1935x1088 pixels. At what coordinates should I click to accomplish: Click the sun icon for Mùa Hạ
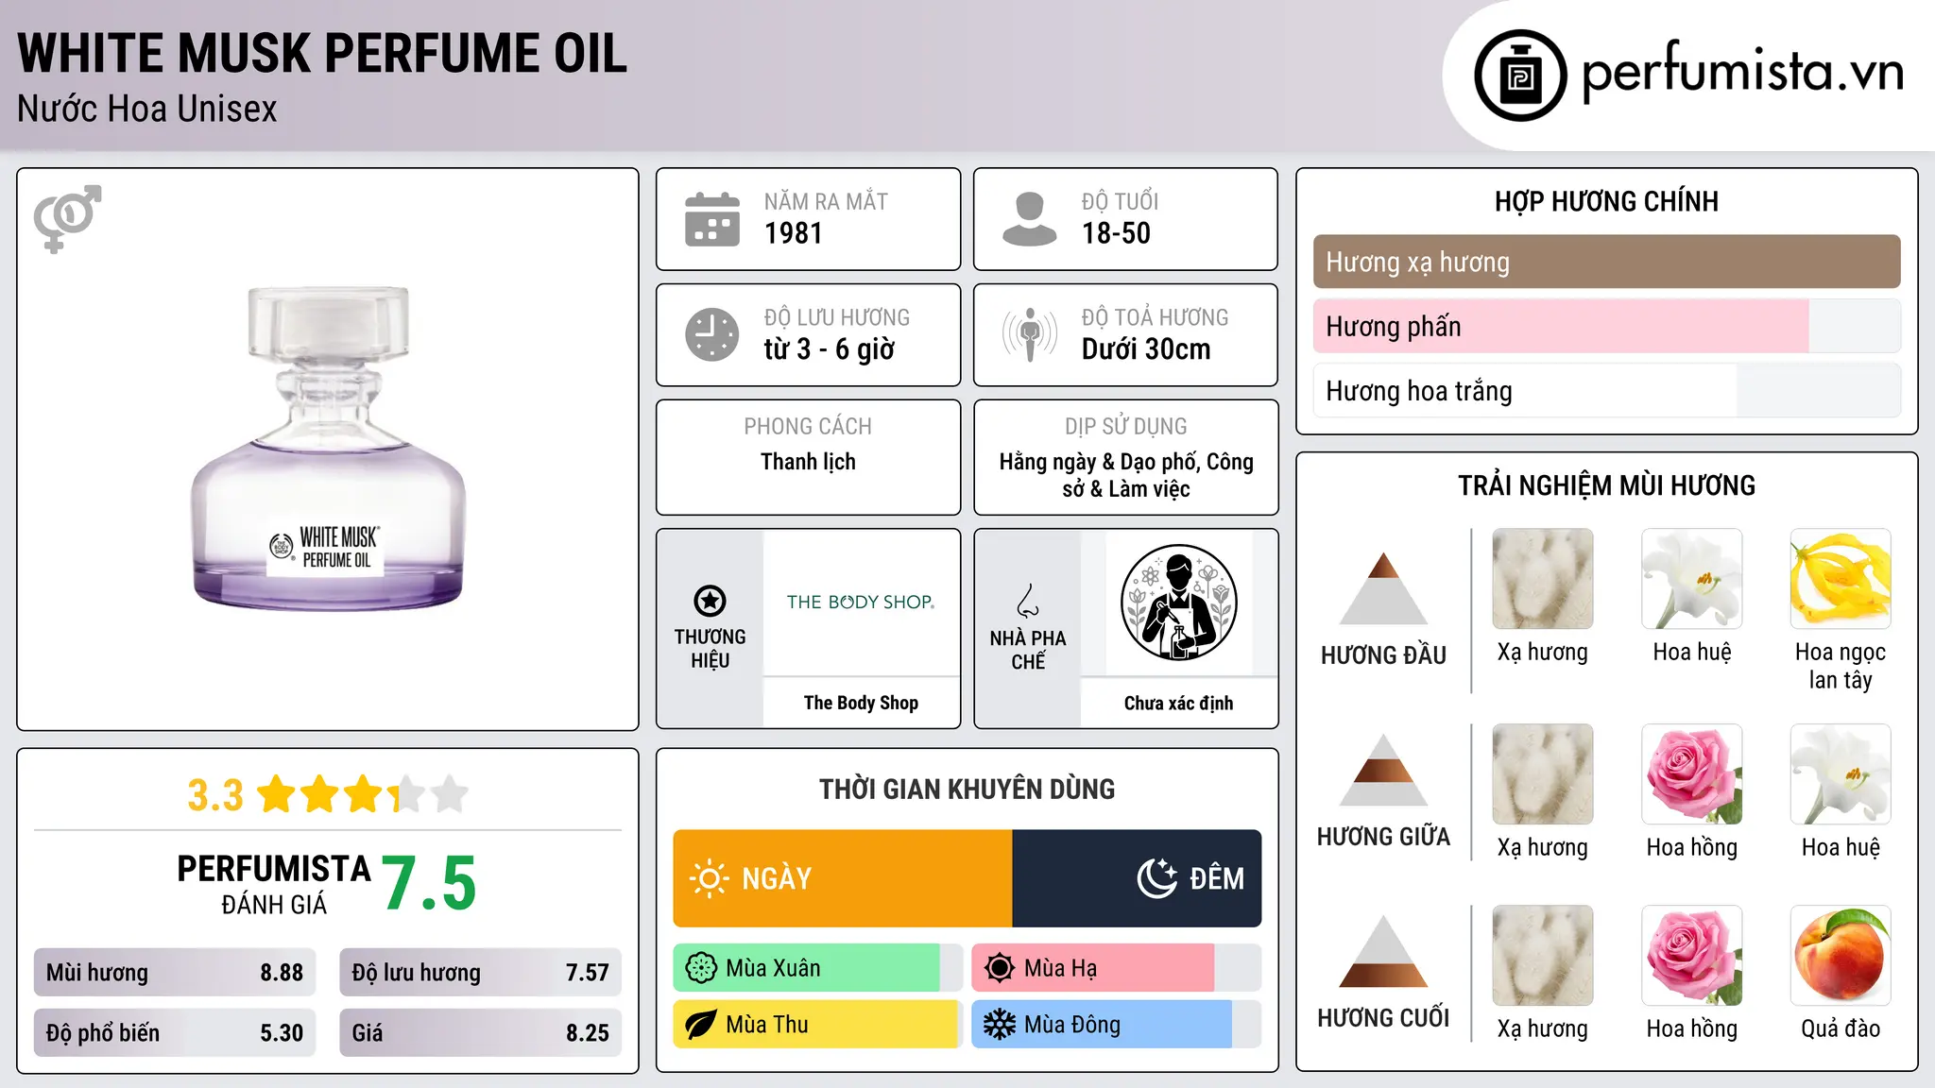click(1000, 968)
